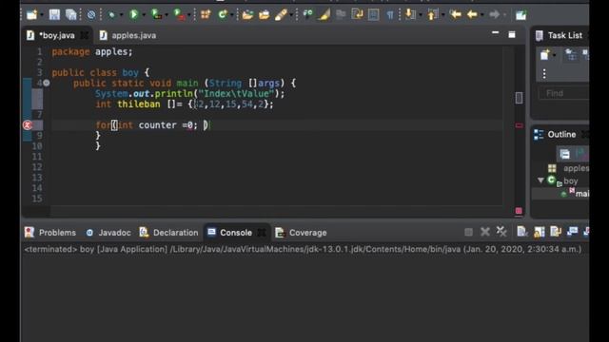Open the Back navigation history dropdown

(x=482, y=15)
